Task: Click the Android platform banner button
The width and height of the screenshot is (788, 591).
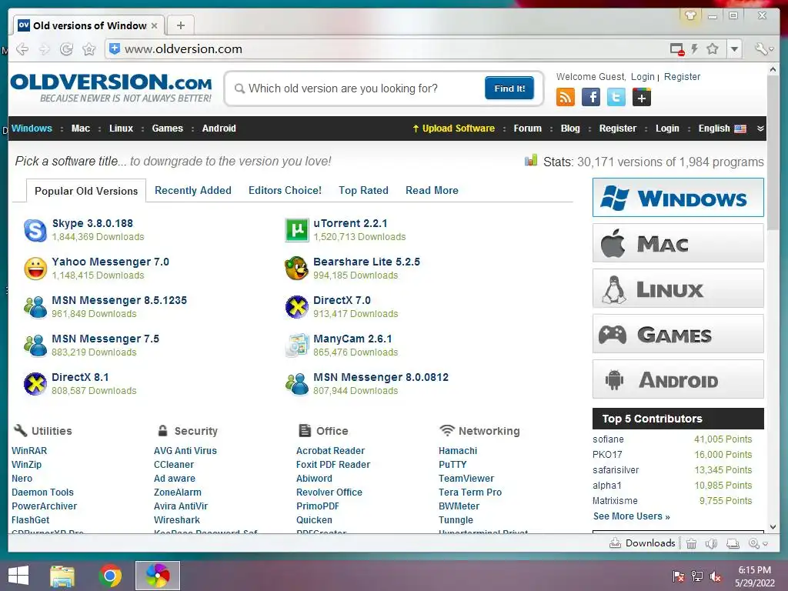Action: pos(678,379)
